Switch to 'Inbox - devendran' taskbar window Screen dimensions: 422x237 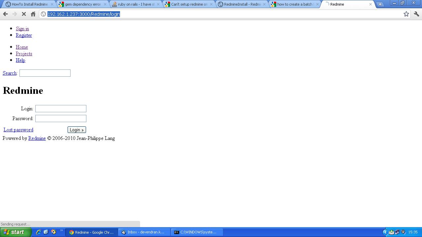(144, 232)
